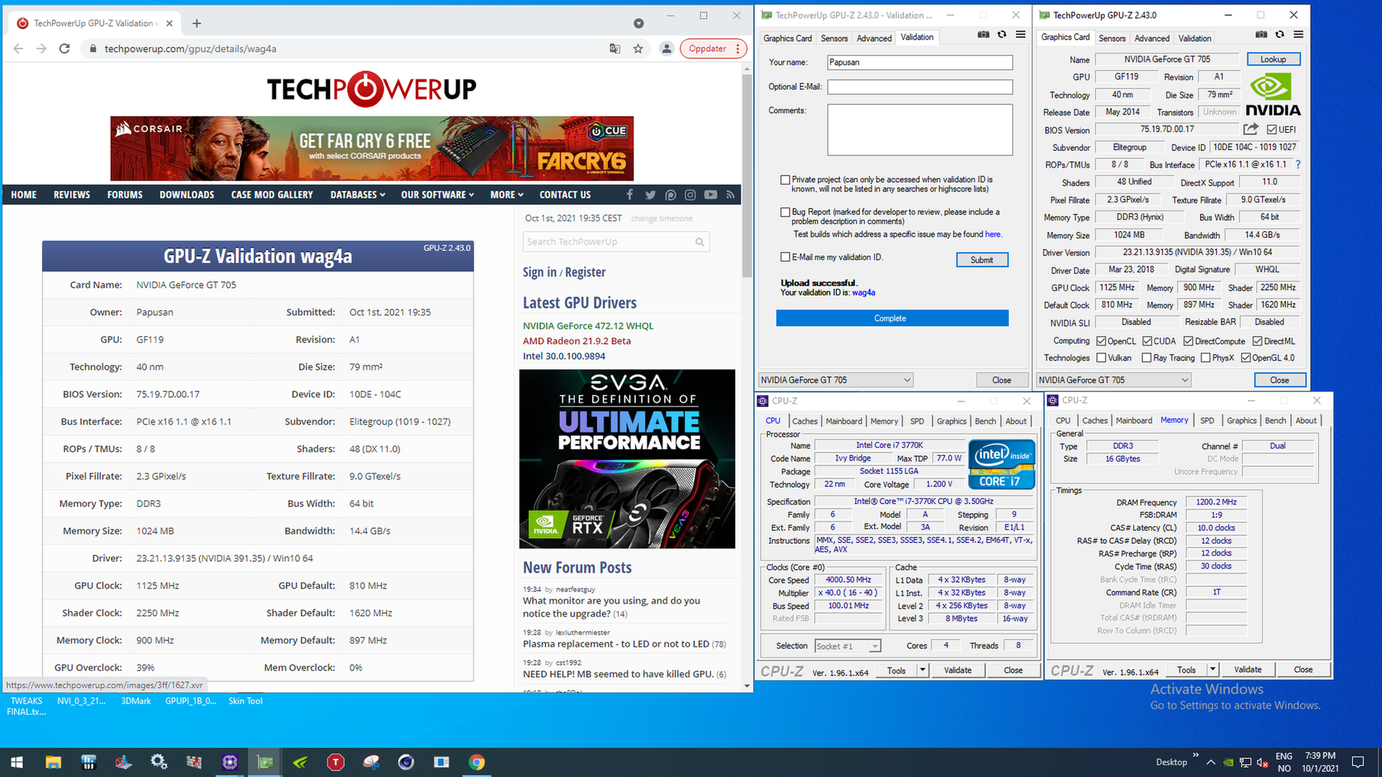Viewport: 1382px width, 777px height.
Task: Open Chrome from the taskbar
Action: 477,762
